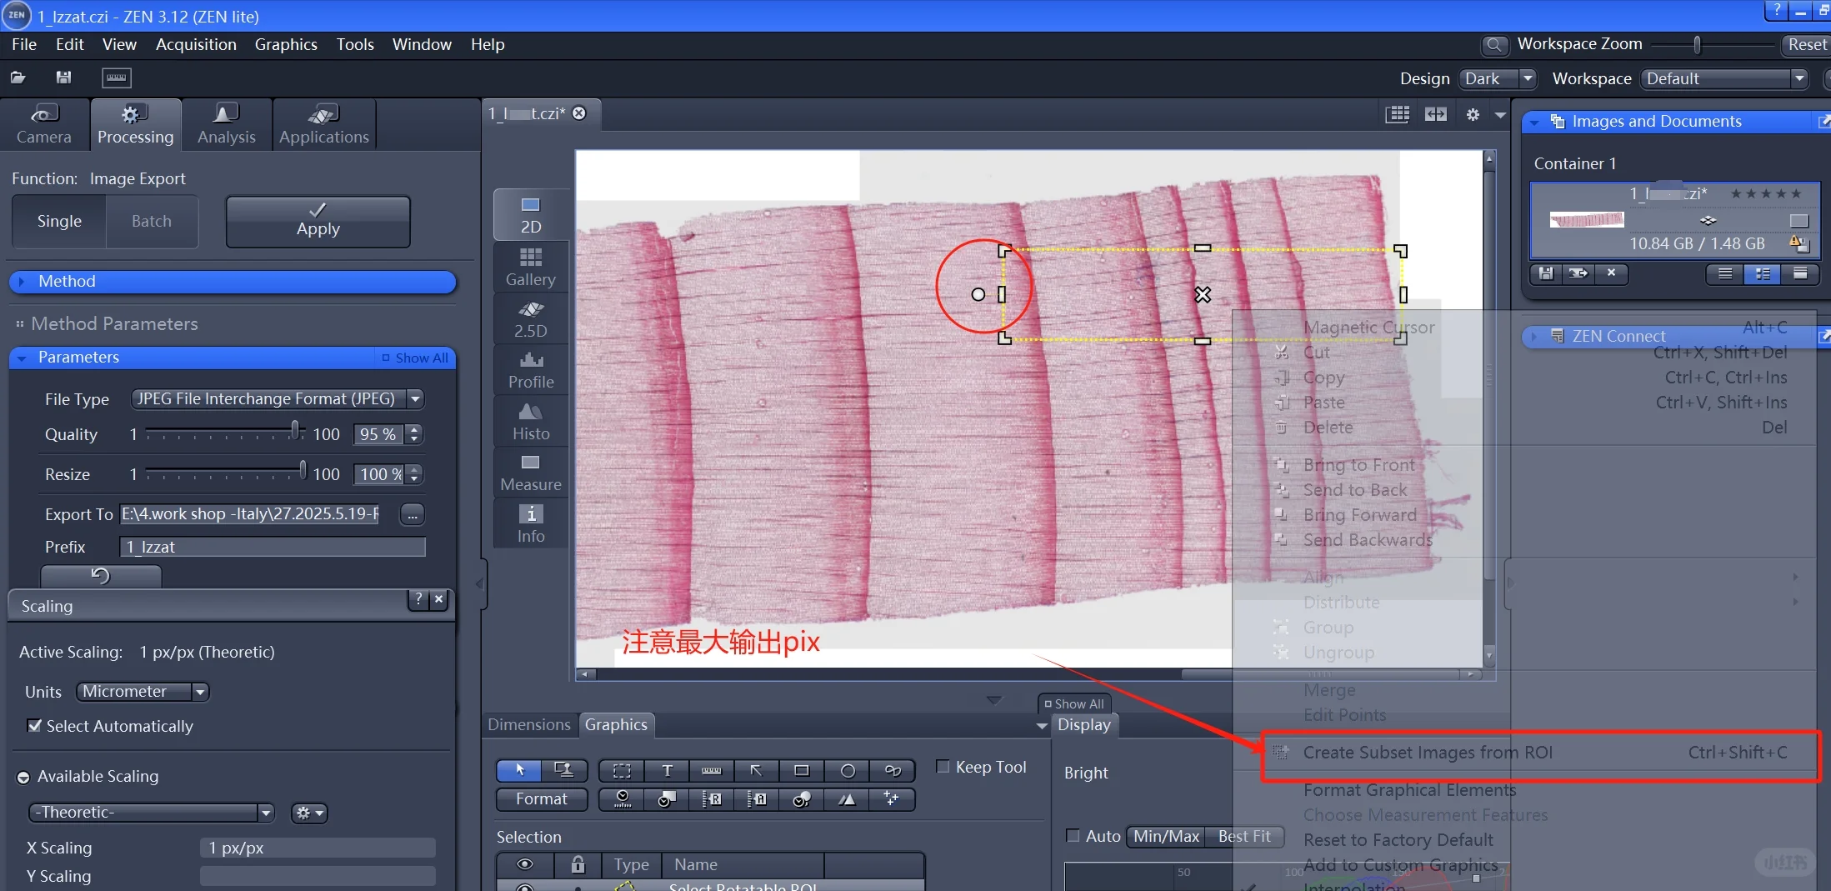Click the multi-point plus markers tool

[x=893, y=799]
